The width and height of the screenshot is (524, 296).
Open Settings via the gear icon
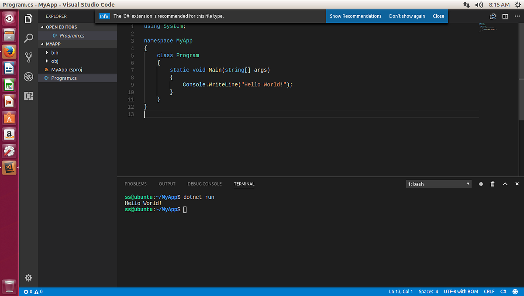click(x=28, y=278)
